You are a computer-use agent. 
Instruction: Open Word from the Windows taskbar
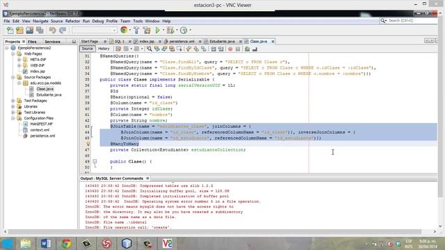pos(46,244)
